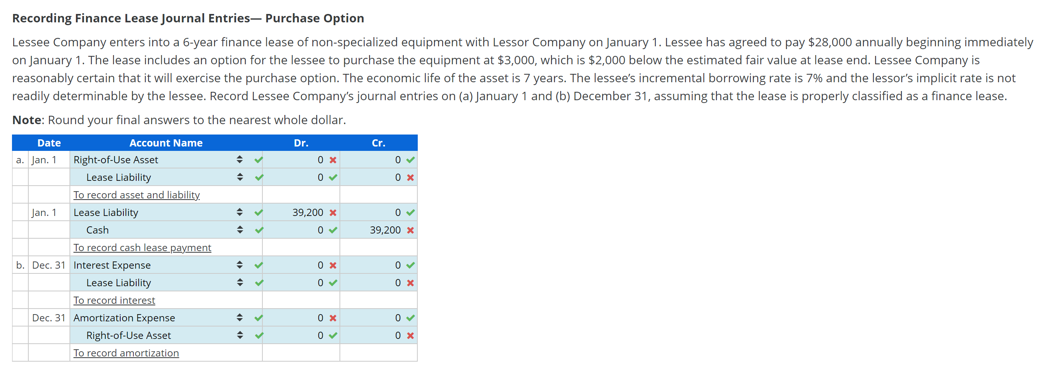
Task: Click red X beside 39,200 Cash credit
Action: click(x=410, y=230)
